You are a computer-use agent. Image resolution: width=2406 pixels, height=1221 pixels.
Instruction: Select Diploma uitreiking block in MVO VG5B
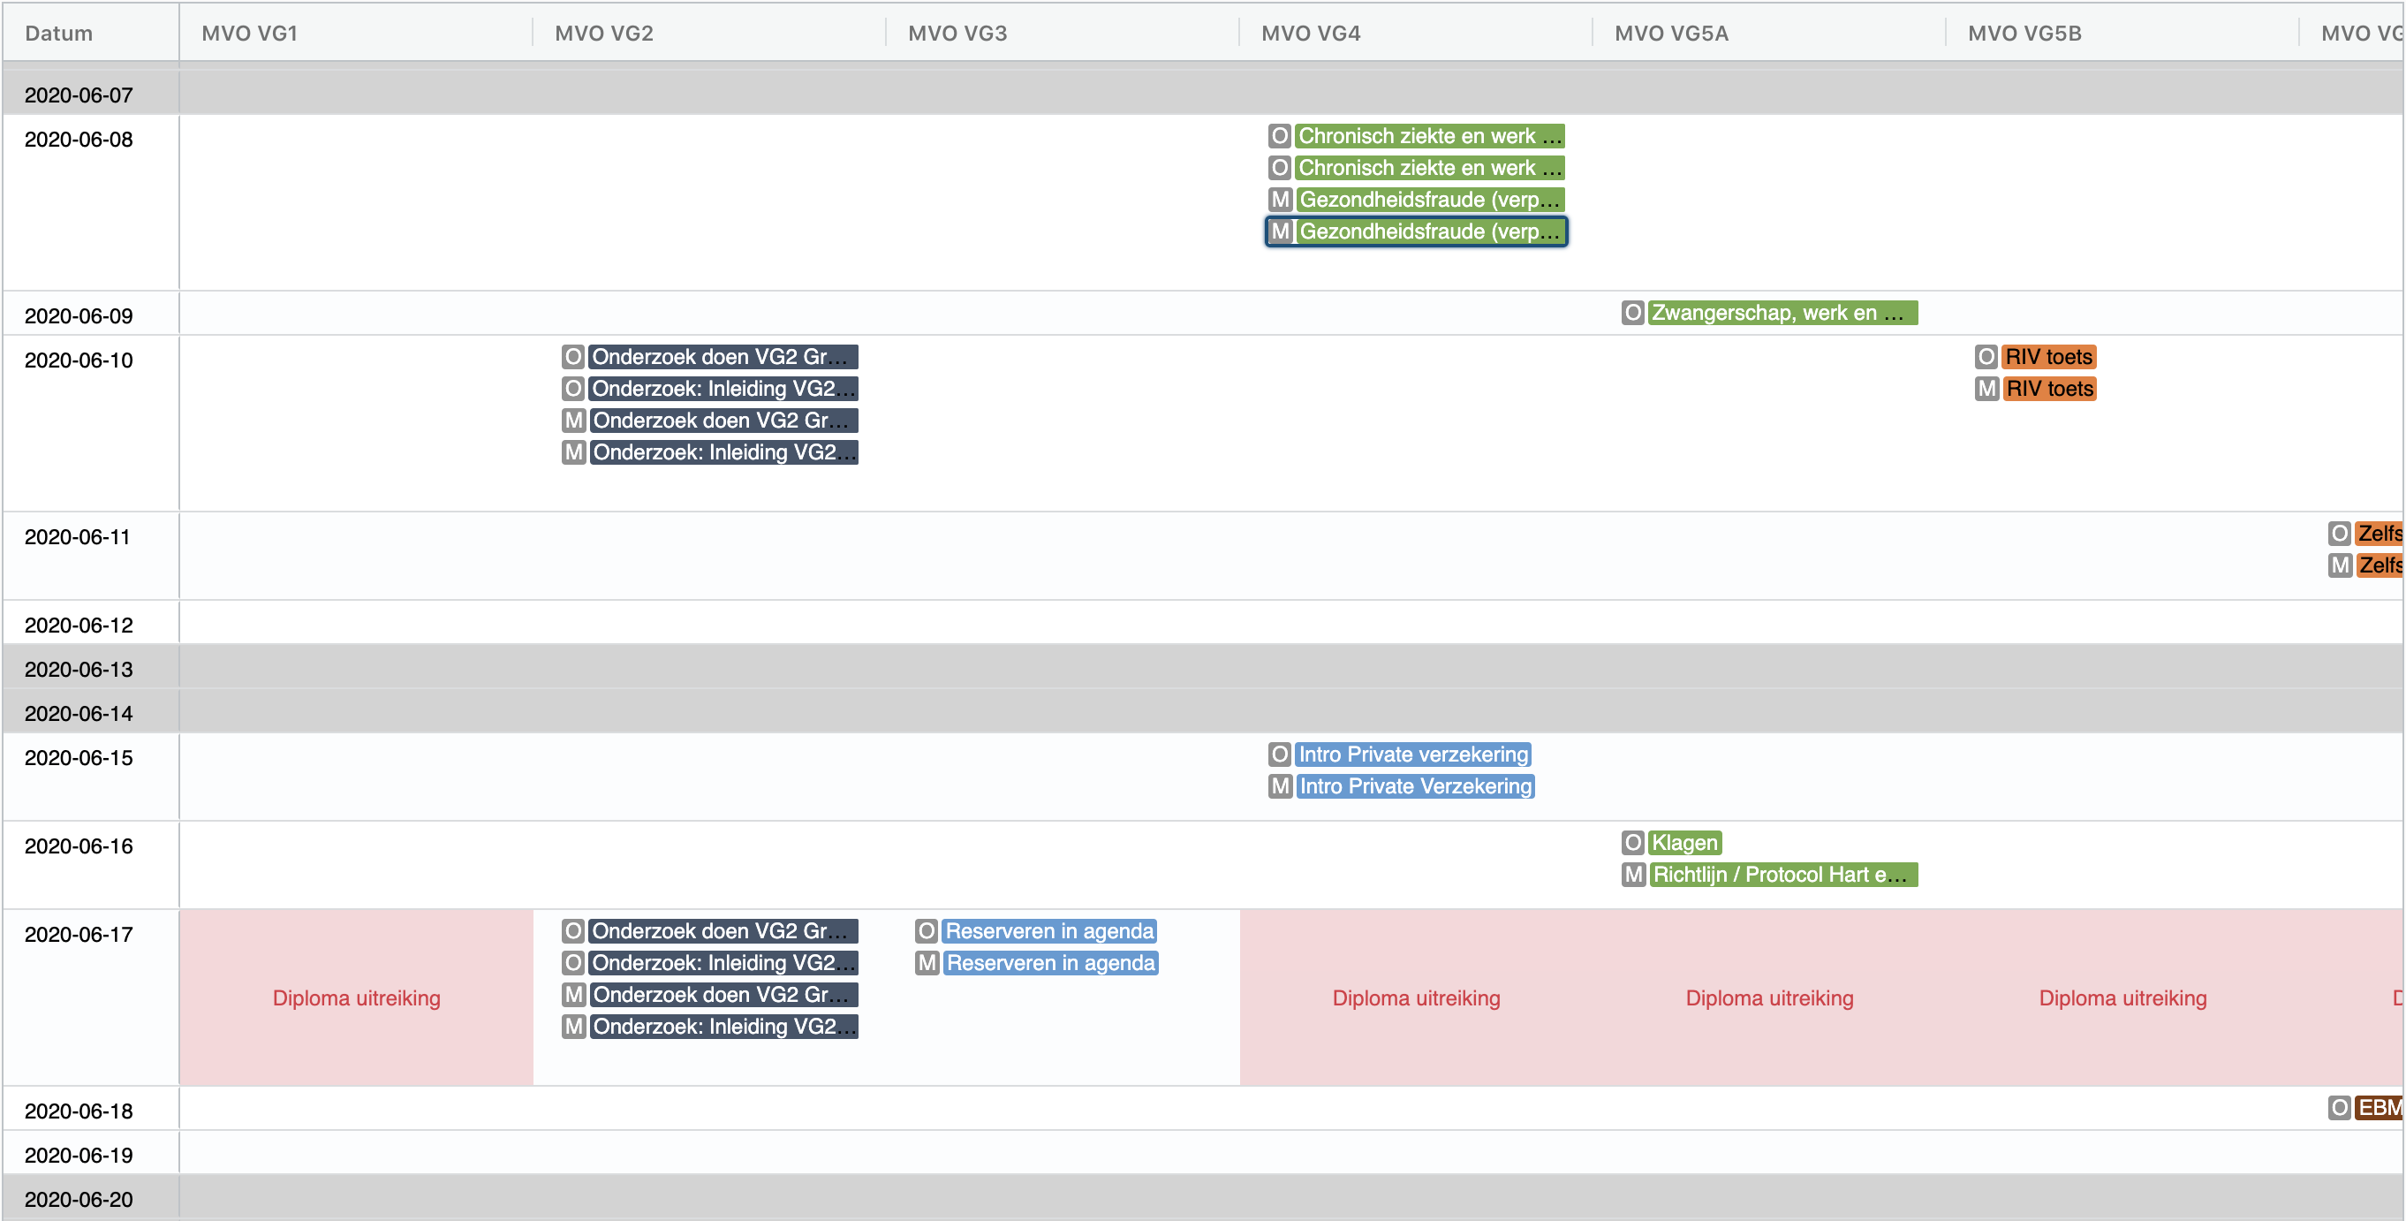[2122, 997]
